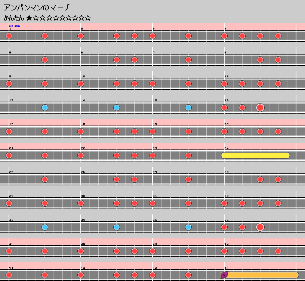Select the blue note in measure 13
305x281 pixels.
[x=45, y=108]
